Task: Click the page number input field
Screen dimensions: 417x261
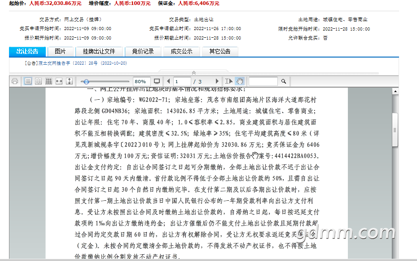Action: (x=182, y=81)
